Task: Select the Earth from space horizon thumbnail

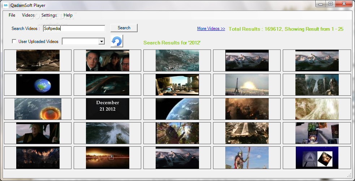Action: point(177,109)
